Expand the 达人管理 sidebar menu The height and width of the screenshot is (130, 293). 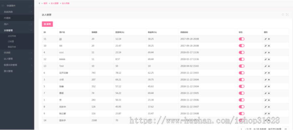pyautogui.click(x=17, y=59)
